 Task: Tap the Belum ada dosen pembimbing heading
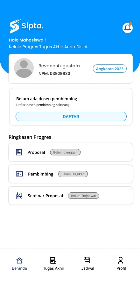point(46,99)
